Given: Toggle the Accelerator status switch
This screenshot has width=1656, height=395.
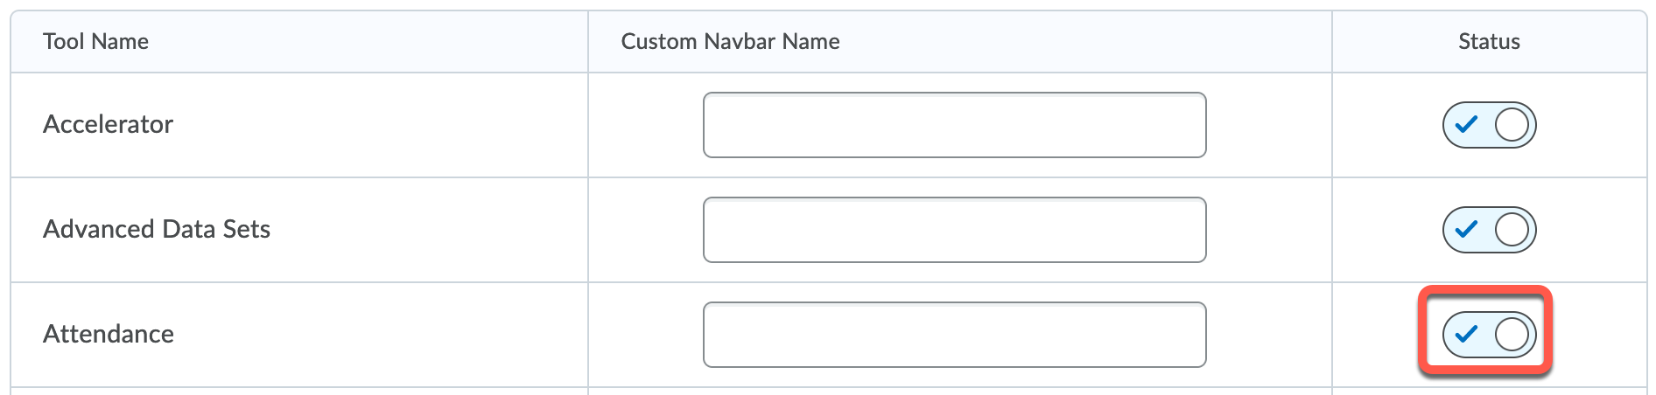Looking at the screenshot, I should coord(1489,125).
